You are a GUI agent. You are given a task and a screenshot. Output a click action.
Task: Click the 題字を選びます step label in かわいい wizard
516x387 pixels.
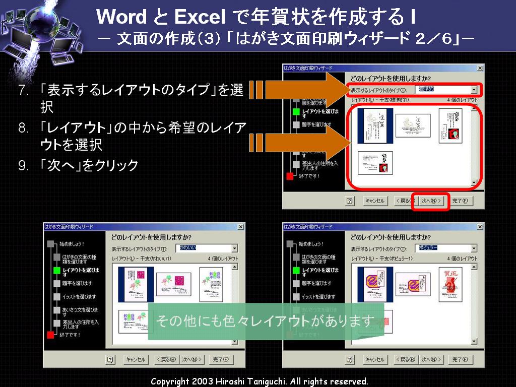[x=77, y=283]
